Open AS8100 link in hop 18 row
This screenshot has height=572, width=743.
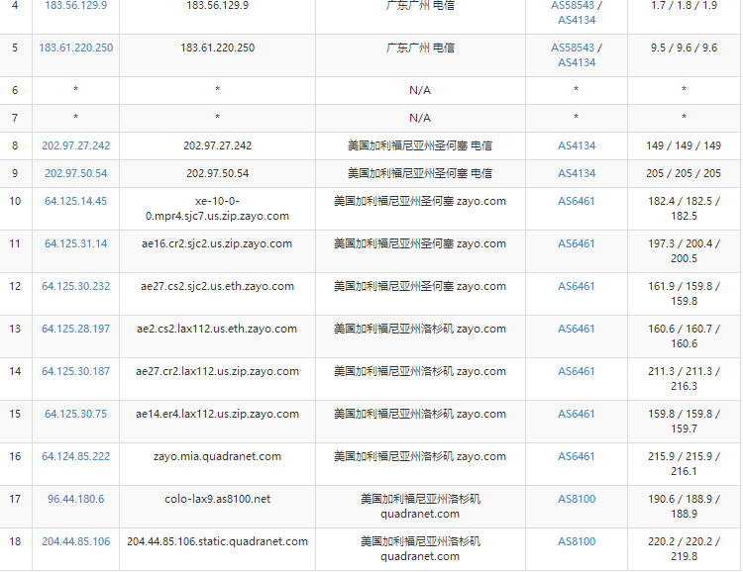coord(577,541)
